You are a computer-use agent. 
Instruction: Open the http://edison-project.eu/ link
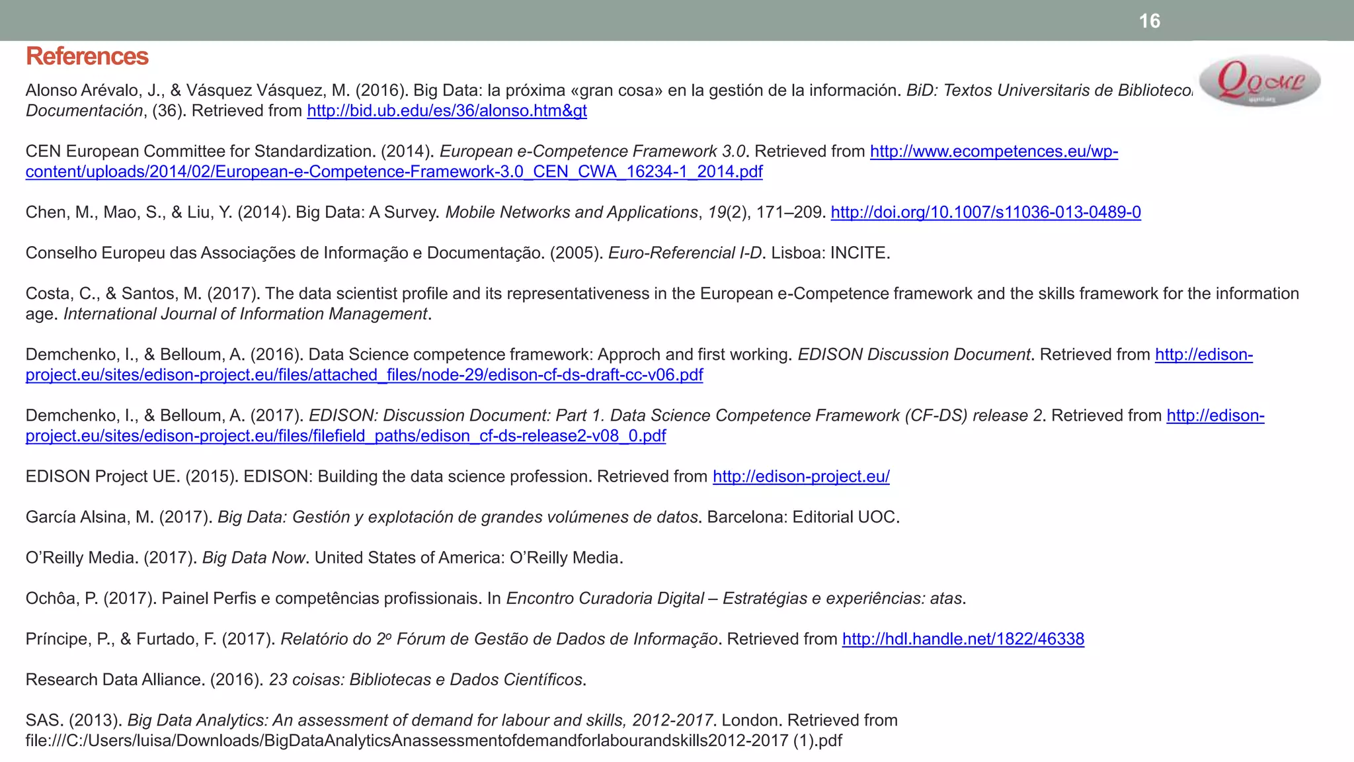click(x=801, y=476)
